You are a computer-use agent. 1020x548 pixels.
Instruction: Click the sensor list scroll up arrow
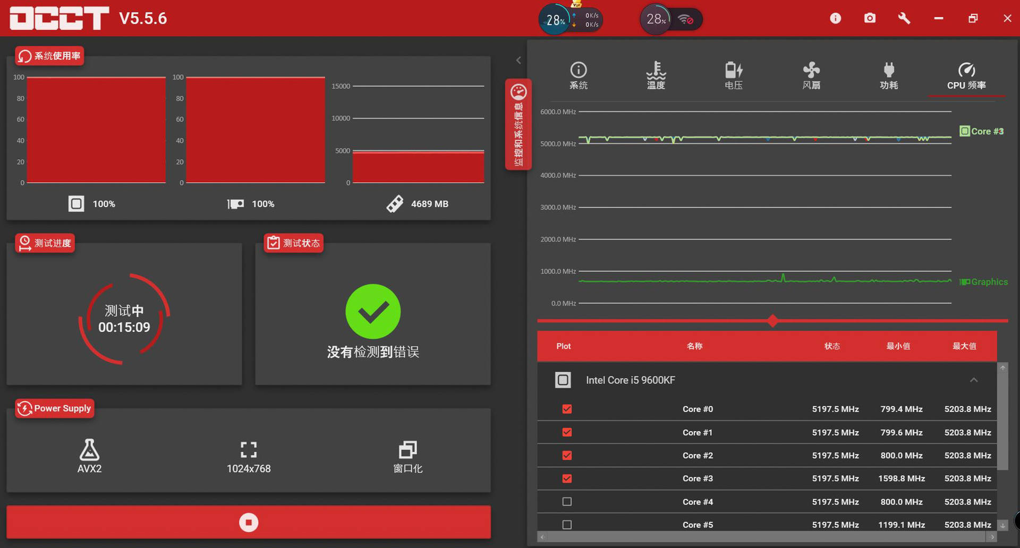[x=1002, y=368]
